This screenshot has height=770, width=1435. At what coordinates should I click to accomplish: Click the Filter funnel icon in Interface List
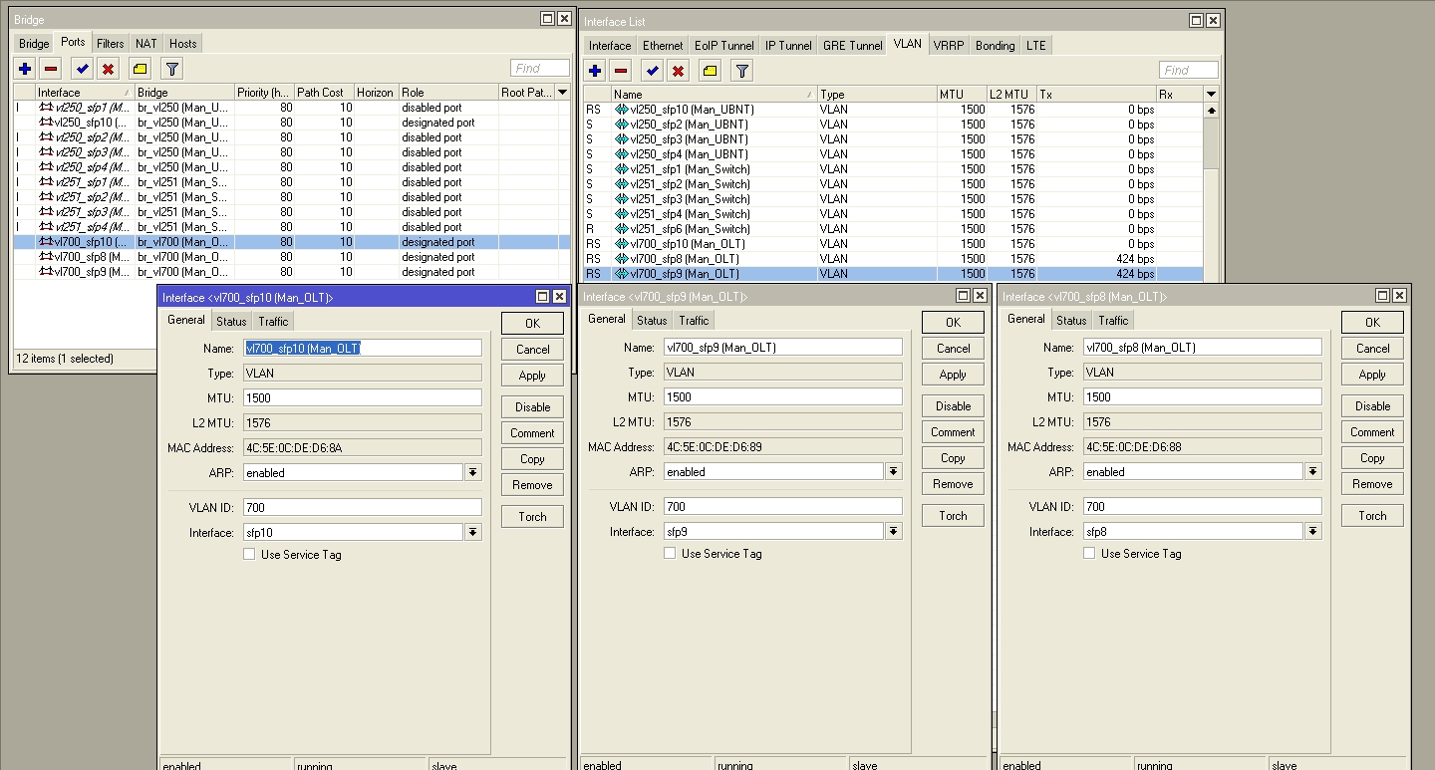click(x=741, y=71)
